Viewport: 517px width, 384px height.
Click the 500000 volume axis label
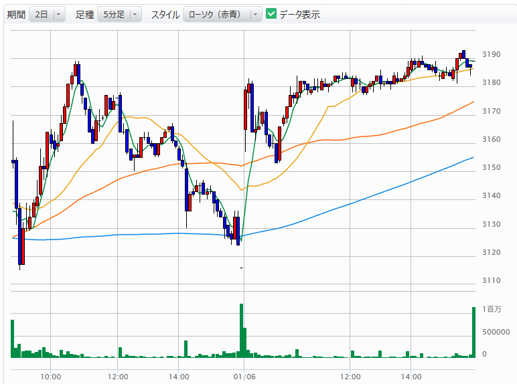coord(497,331)
